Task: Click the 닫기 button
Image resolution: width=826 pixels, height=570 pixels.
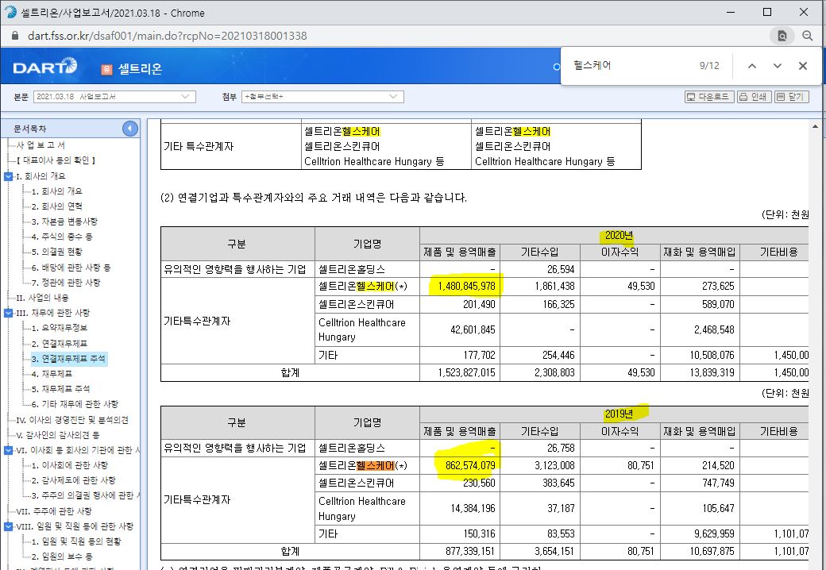Action: point(791,97)
